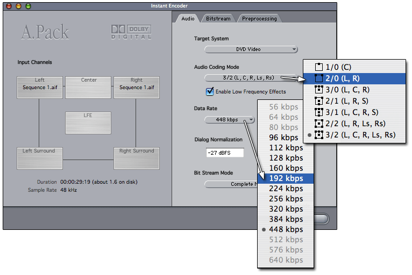Toggle Enable Low Frequency Effects checkbox
Viewport: 412px width, 275px height.
(x=210, y=91)
